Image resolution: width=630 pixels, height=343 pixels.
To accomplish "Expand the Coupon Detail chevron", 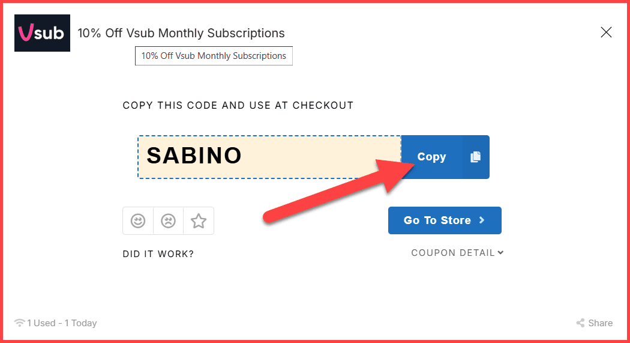I will [x=500, y=253].
